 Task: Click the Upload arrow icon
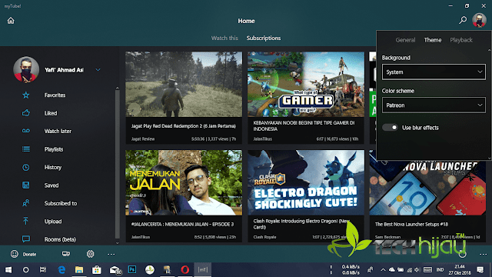click(25, 221)
